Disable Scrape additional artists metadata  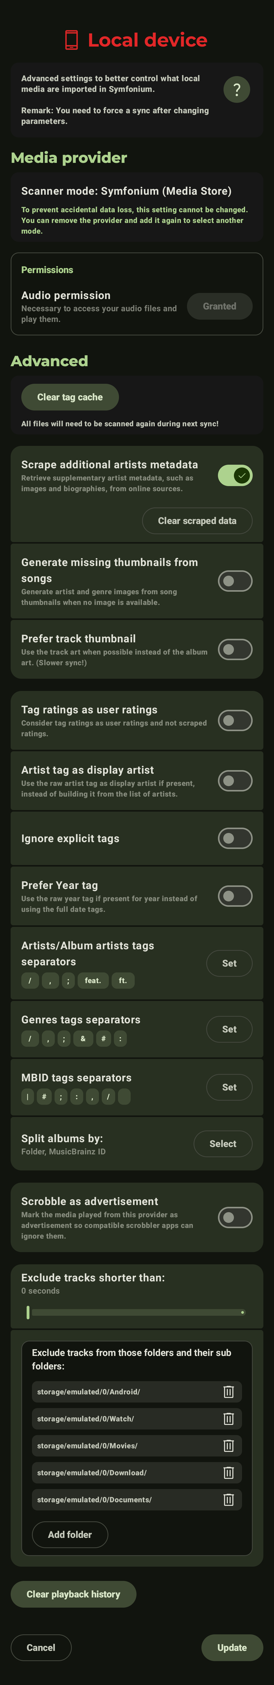coord(235,476)
